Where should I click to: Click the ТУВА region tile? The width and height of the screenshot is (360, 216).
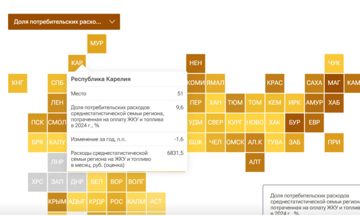click(x=275, y=142)
